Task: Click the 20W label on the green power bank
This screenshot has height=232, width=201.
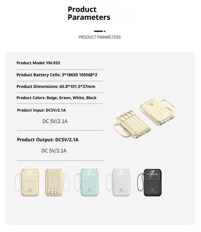Action: pos(90,190)
